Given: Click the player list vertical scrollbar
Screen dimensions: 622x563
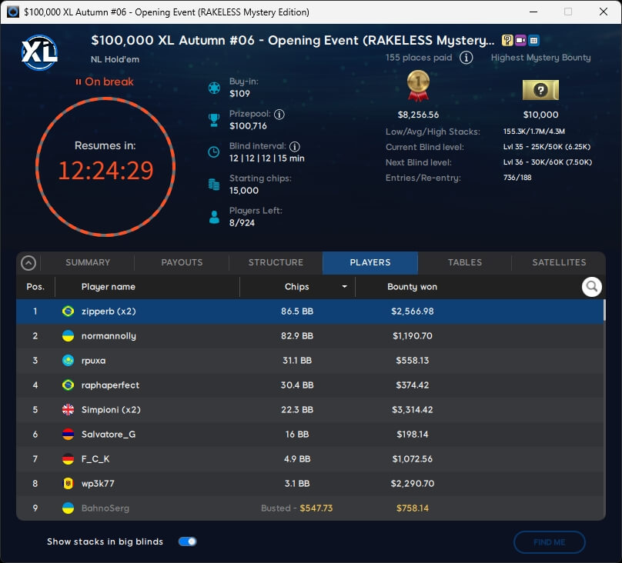Looking at the screenshot, I should 604,310.
